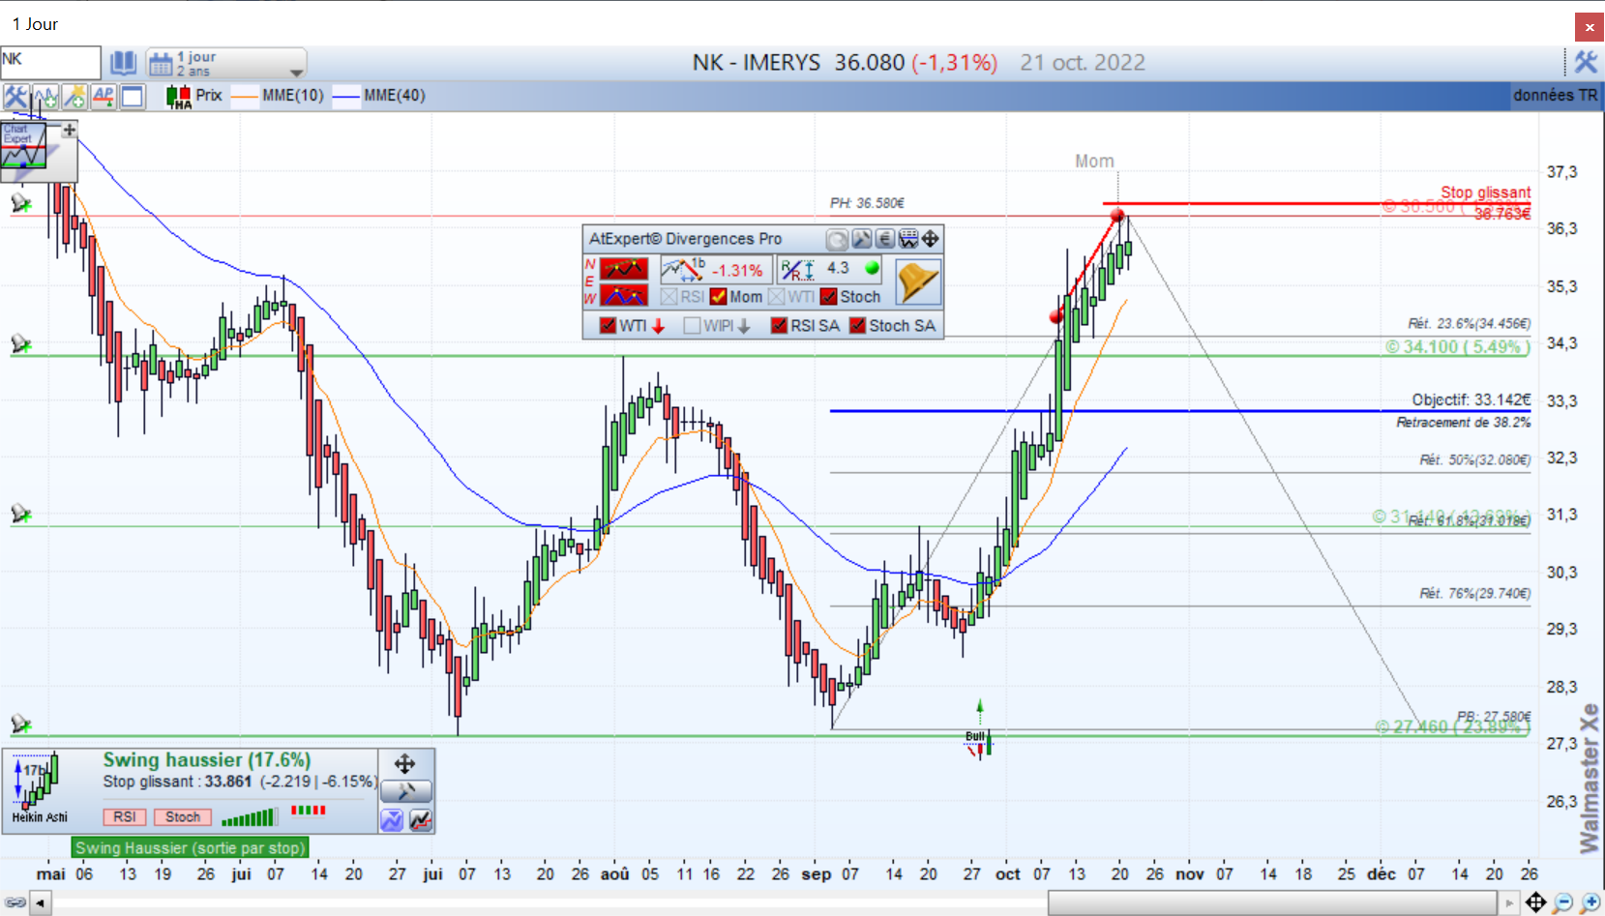The image size is (1605, 916).
Task: Uncheck the Stoch checkbox
Action: 829,297
